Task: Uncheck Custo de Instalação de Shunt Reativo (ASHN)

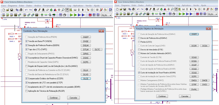Action: click(139, 72)
